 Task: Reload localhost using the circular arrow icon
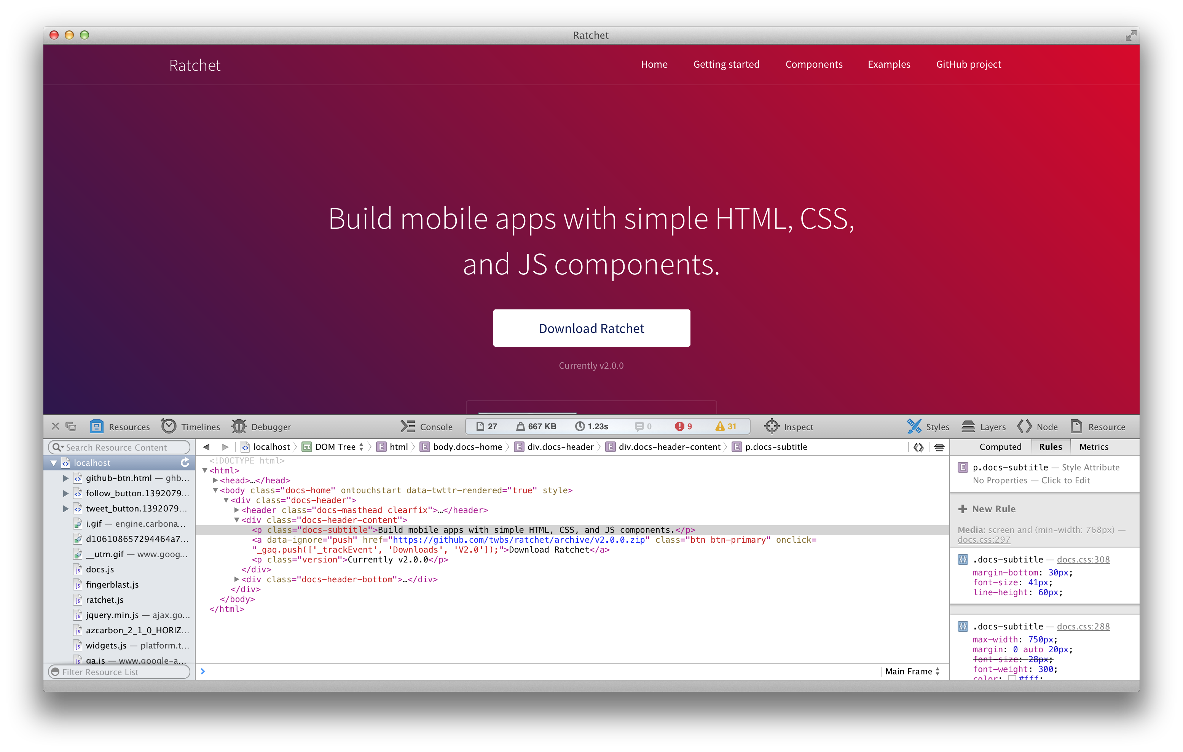coord(185,463)
